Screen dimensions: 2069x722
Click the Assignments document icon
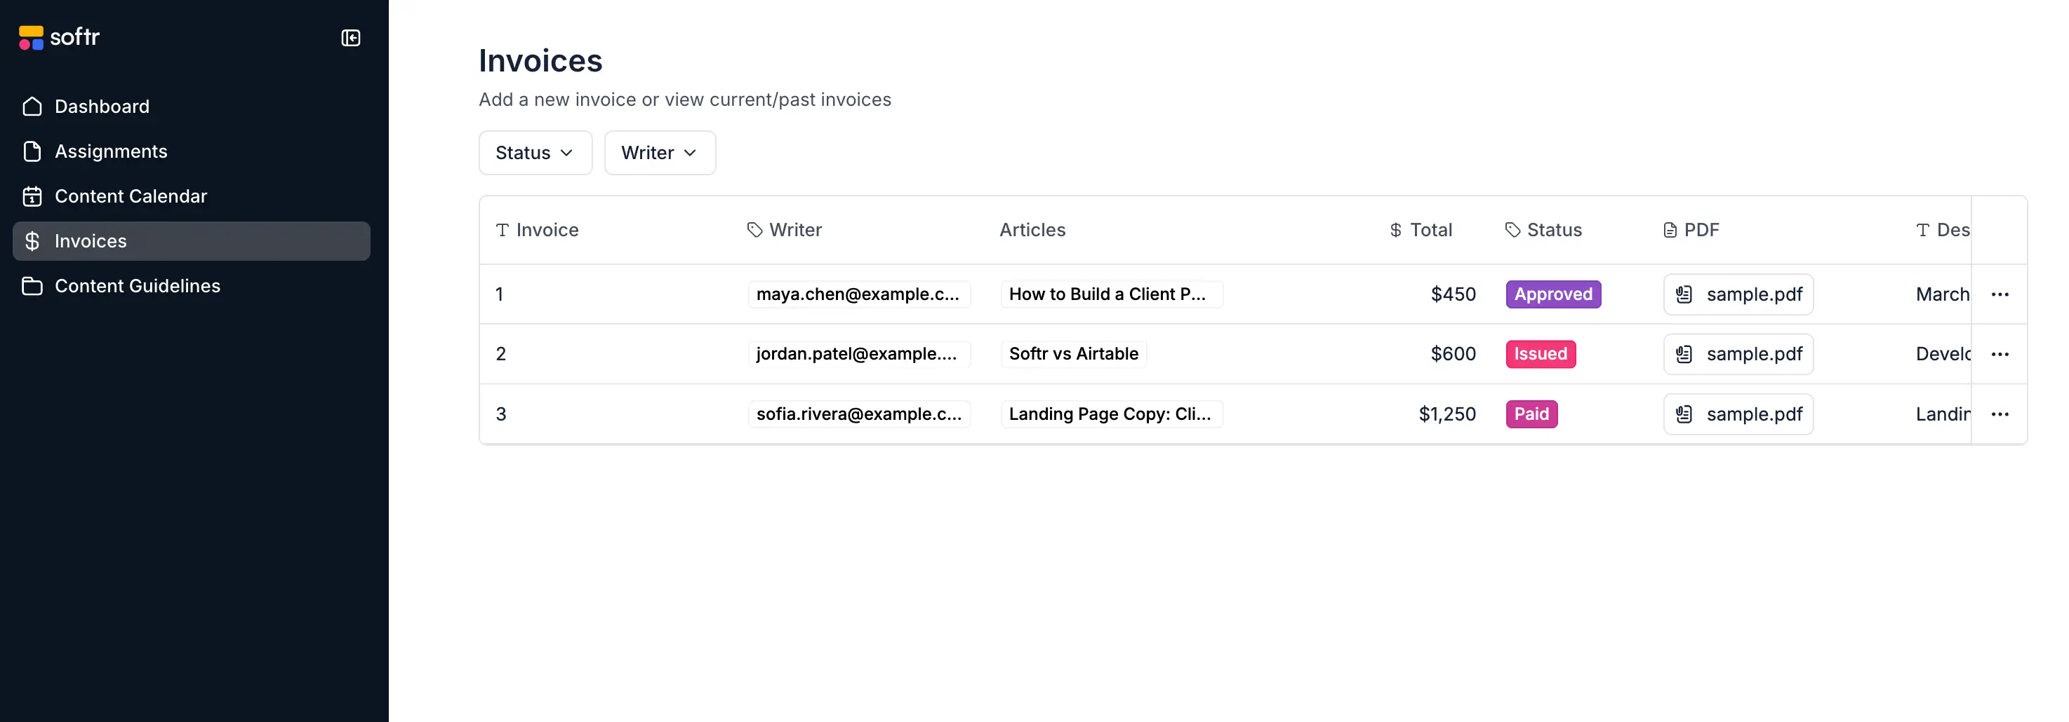click(32, 151)
